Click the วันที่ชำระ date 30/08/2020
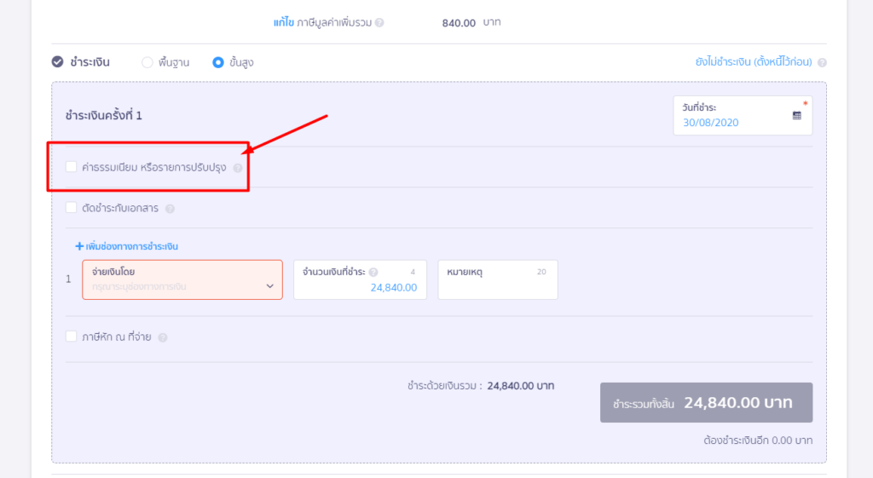This screenshot has height=478, width=873. pos(710,123)
